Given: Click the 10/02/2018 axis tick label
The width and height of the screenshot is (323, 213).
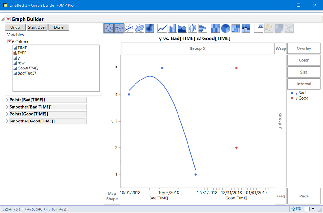Looking at the screenshot, I should click(169, 193).
